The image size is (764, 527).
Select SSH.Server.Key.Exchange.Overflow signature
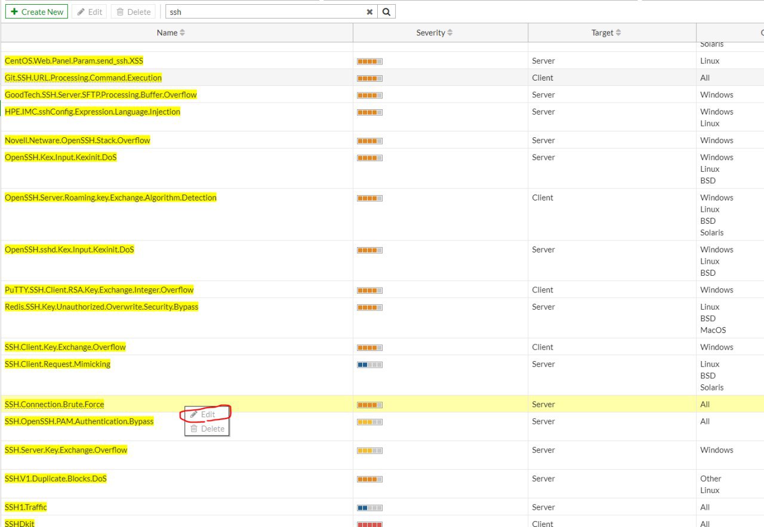66,450
